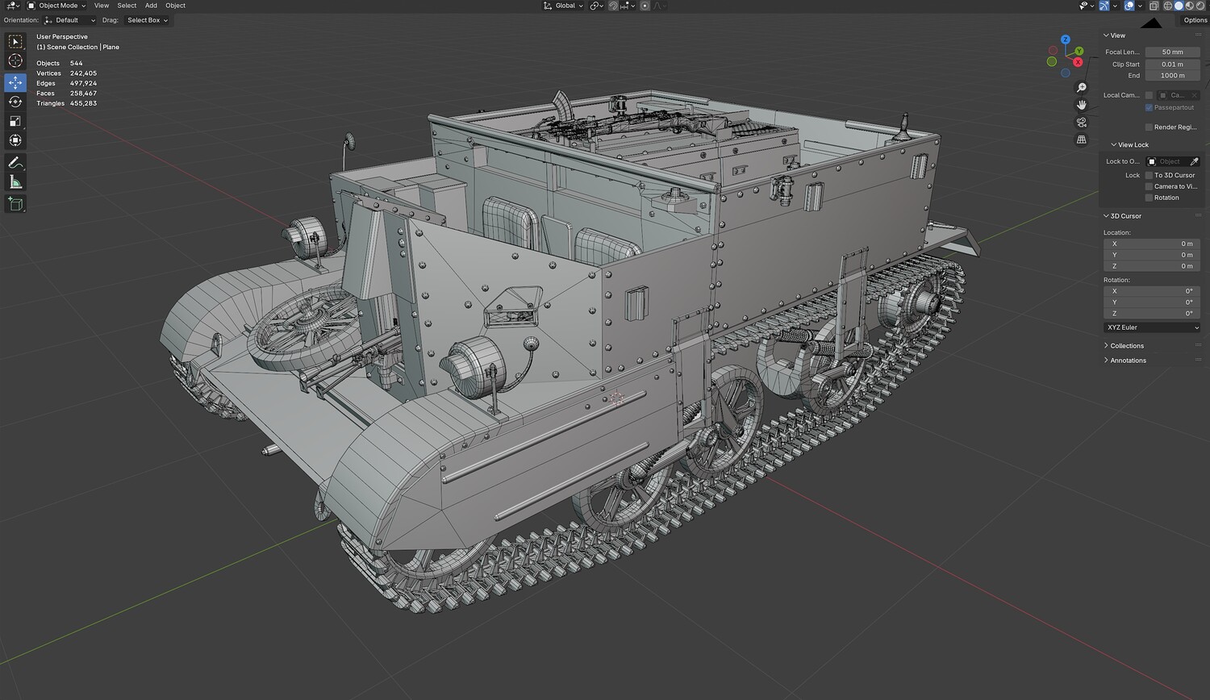Switch to material preview shading

pyautogui.click(x=1189, y=6)
